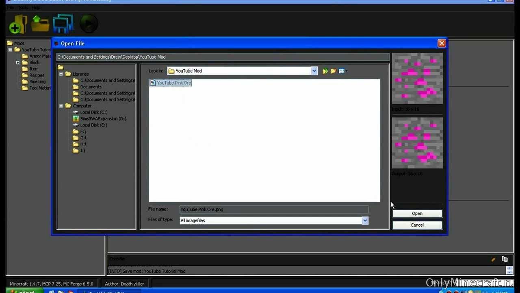
Task: Click the clear console pencil icon
Action: [493, 259]
